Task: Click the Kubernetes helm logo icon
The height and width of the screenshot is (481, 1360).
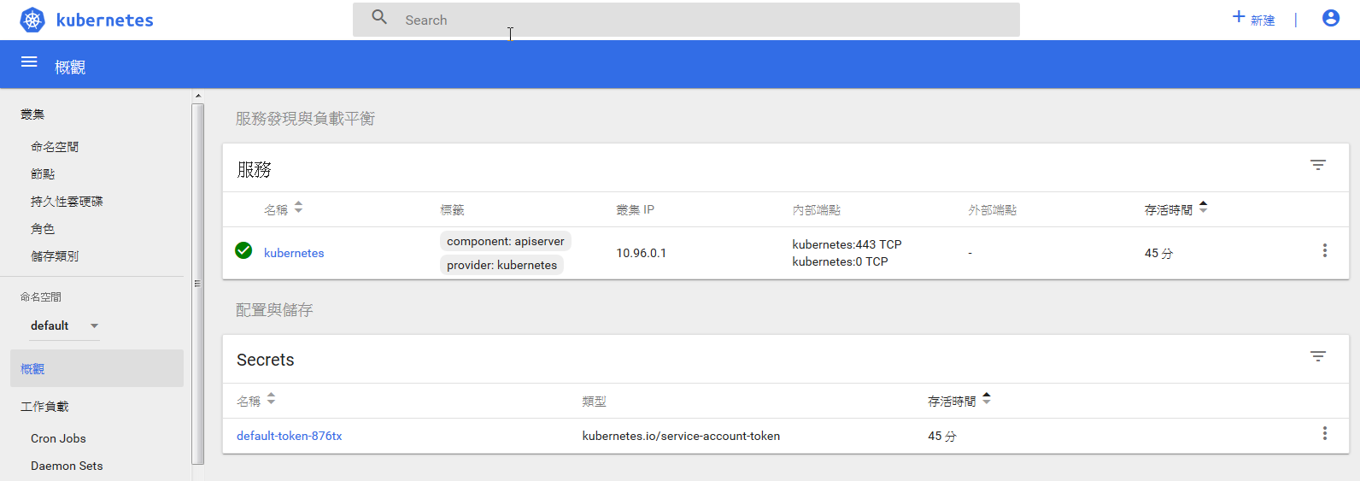Action: tap(32, 20)
